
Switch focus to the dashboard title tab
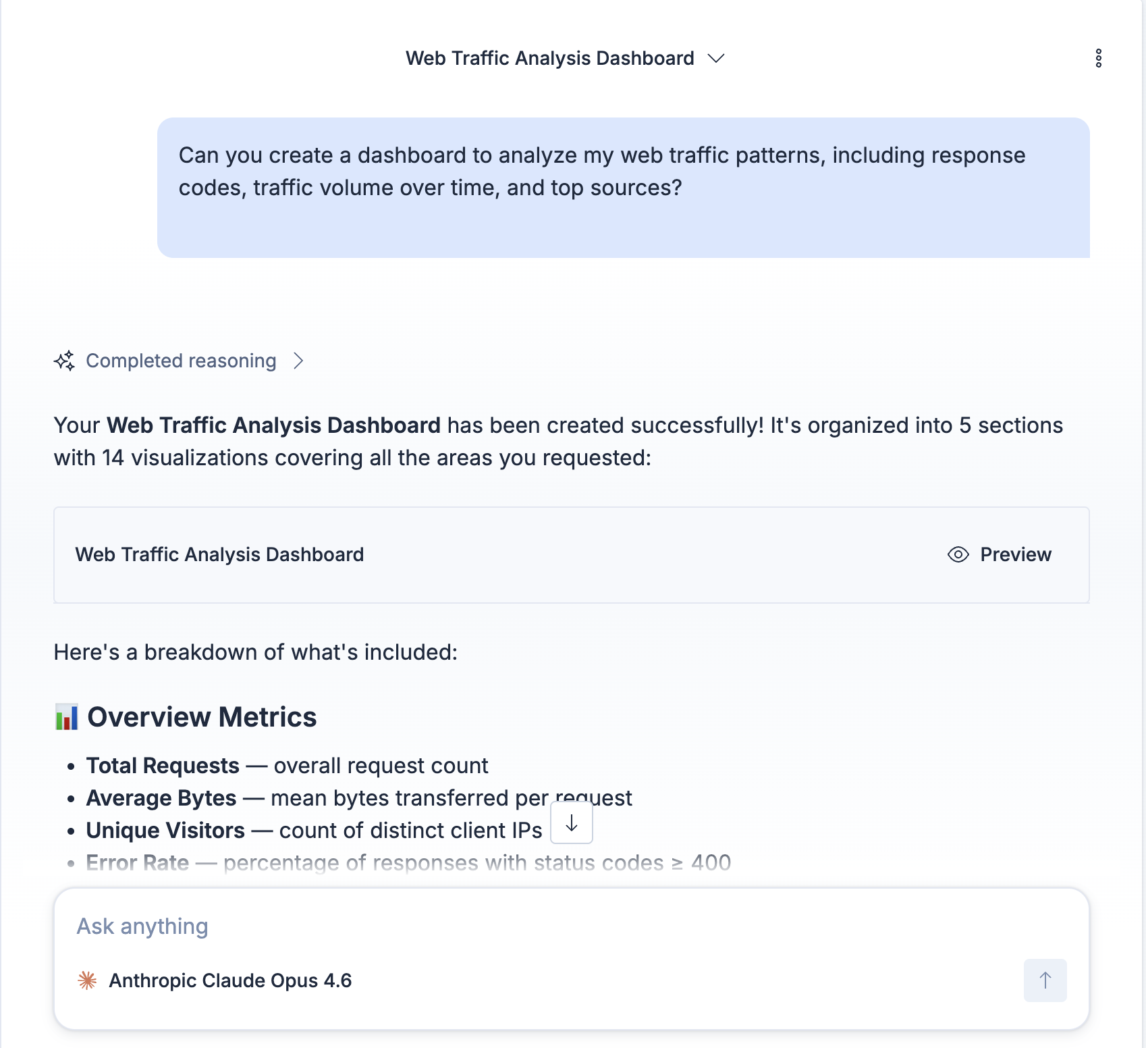(549, 59)
